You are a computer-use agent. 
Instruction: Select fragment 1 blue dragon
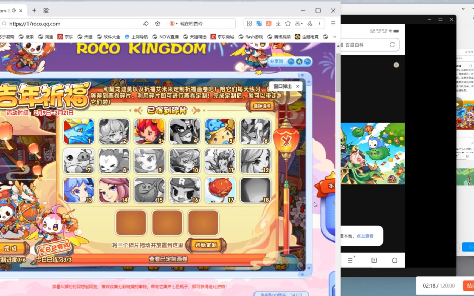point(79,131)
